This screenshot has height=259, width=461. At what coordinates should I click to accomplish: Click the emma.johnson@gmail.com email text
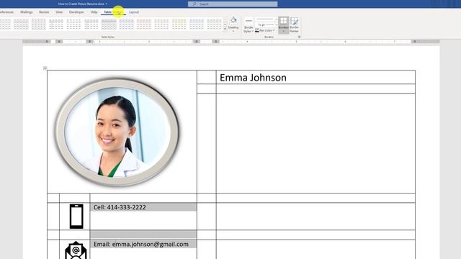point(151,245)
